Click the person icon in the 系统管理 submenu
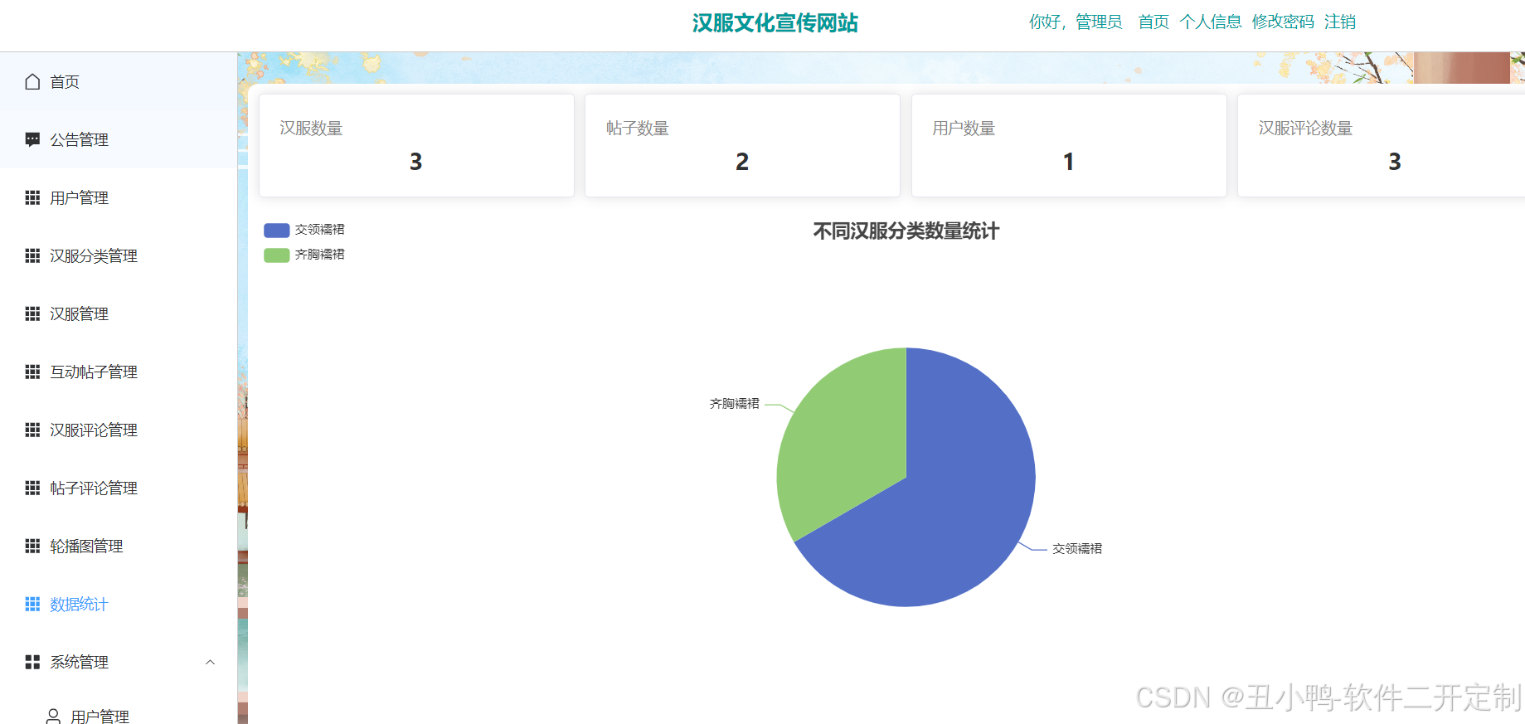The width and height of the screenshot is (1525, 724). [x=53, y=716]
